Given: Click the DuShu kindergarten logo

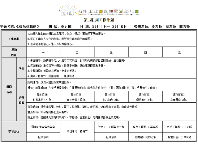Looking at the screenshot, I should [99, 10].
